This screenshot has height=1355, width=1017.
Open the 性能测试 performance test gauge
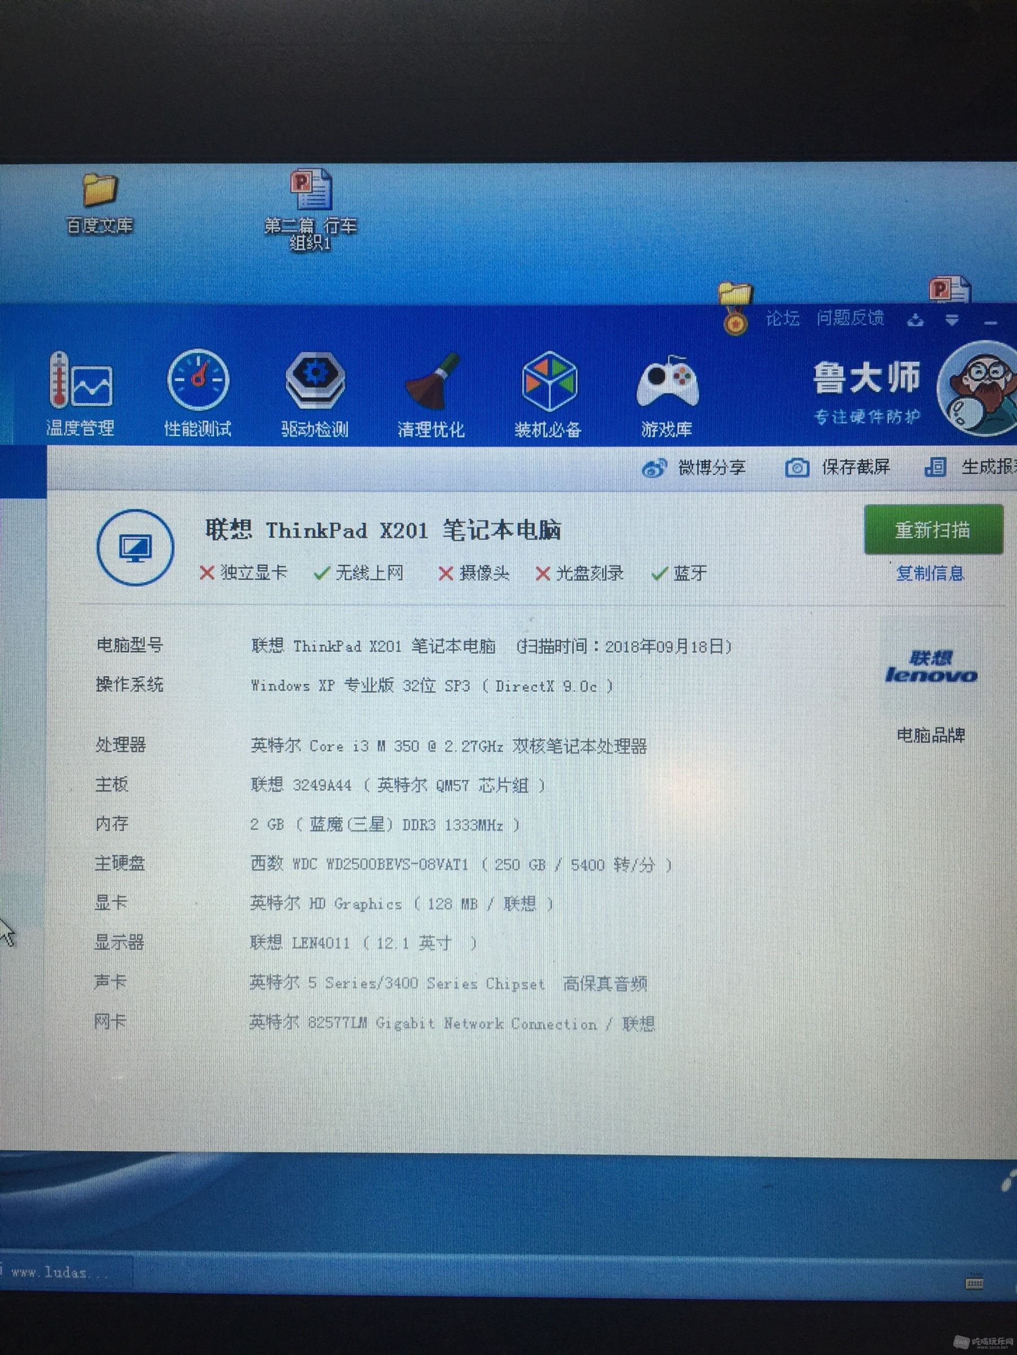point(197,394)
